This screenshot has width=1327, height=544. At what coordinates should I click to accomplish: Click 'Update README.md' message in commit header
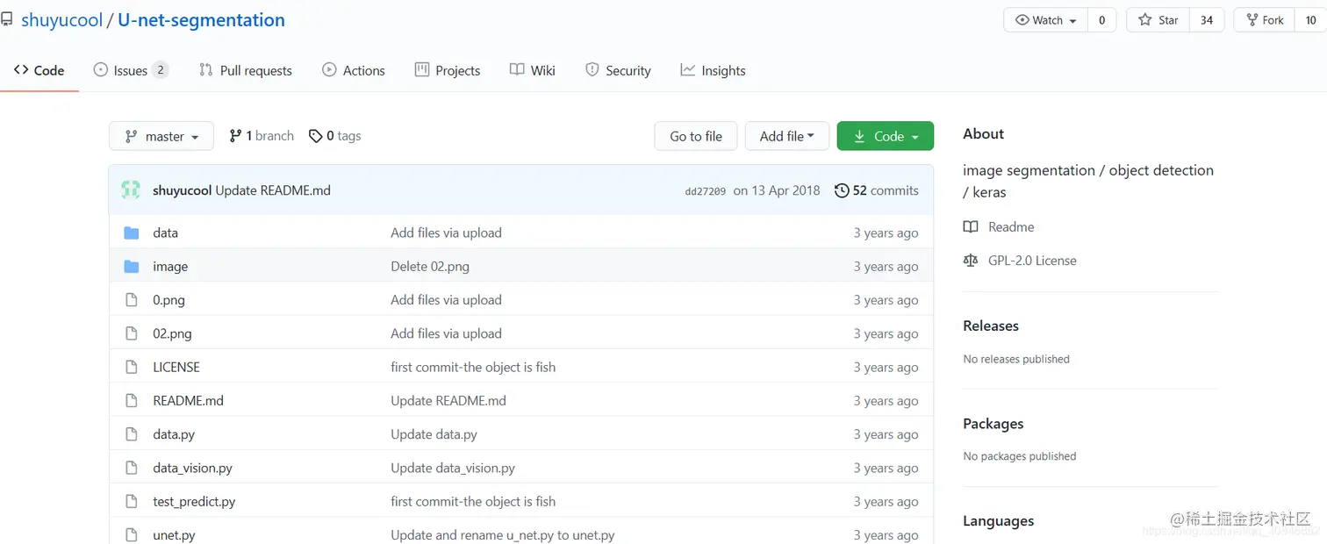[273, 190]
